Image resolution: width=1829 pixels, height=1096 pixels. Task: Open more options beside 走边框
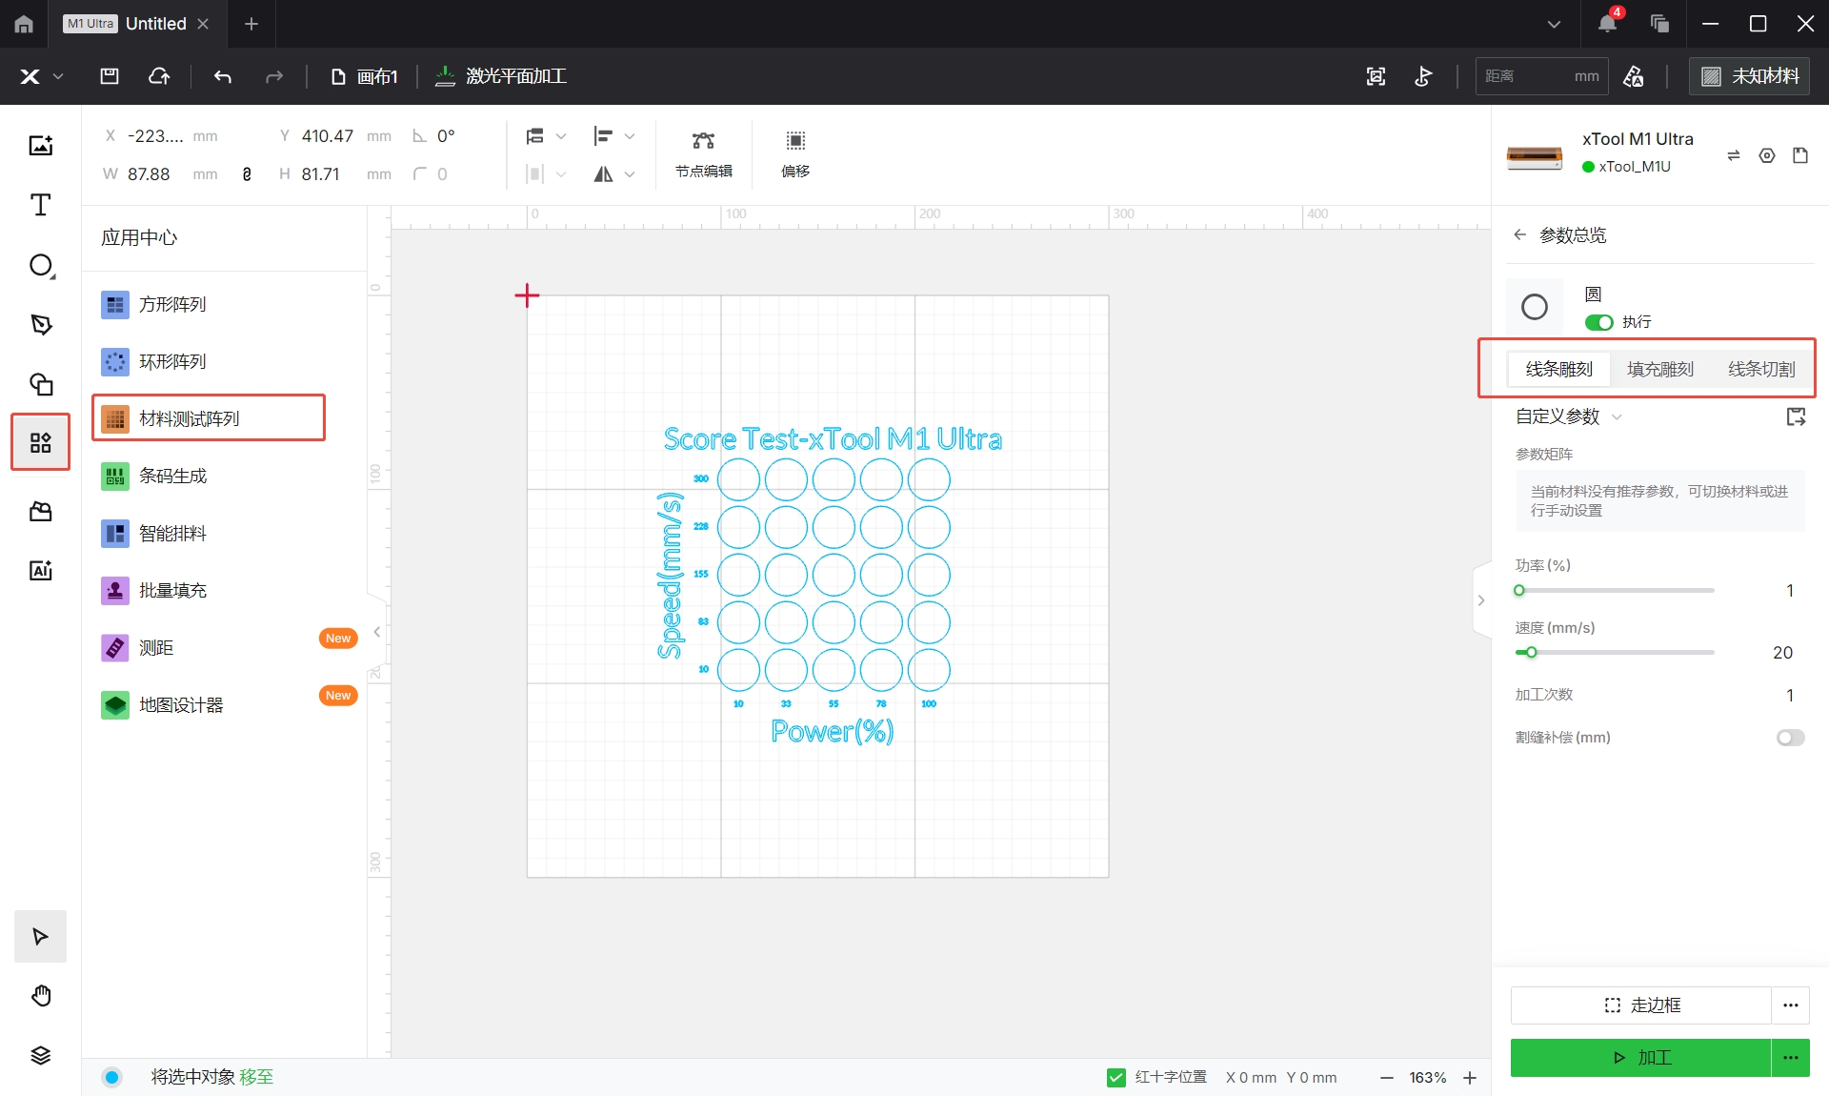point(1790,1005)
